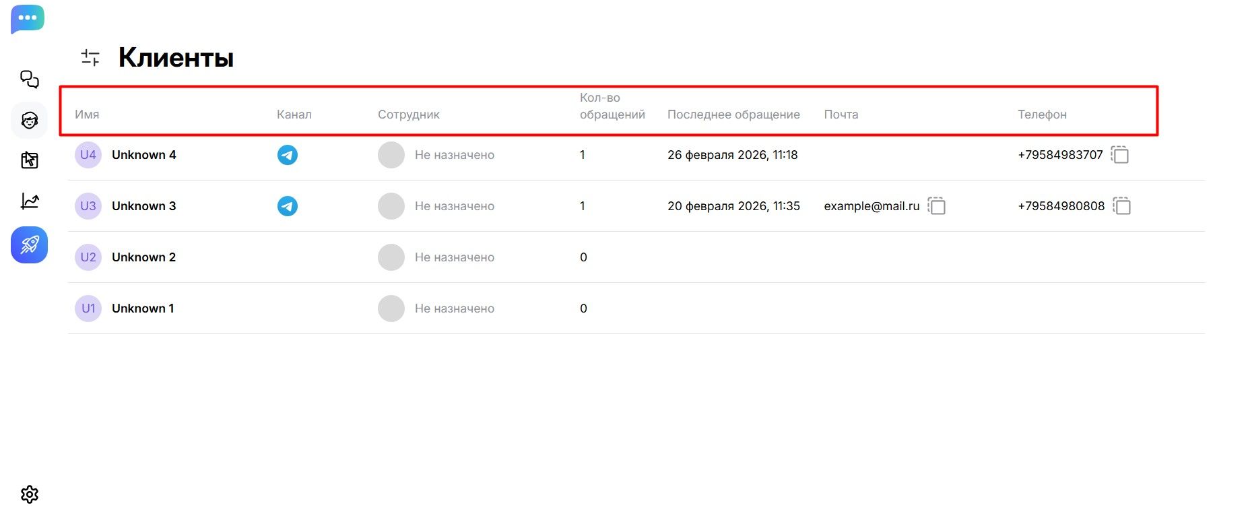Click Telegram channel icon for Unknown 3
Screen dimensions: 1248x518
pos(288,206)
